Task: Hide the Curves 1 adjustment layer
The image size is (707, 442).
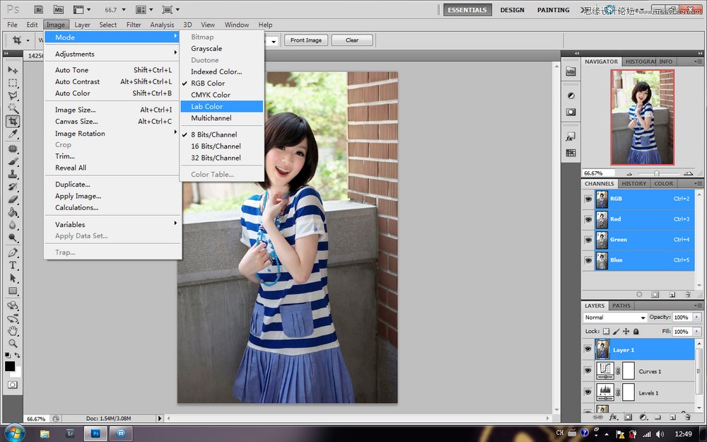Action: 588,371
